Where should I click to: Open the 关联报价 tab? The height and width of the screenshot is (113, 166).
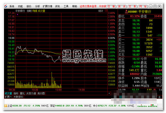(18, 97)
